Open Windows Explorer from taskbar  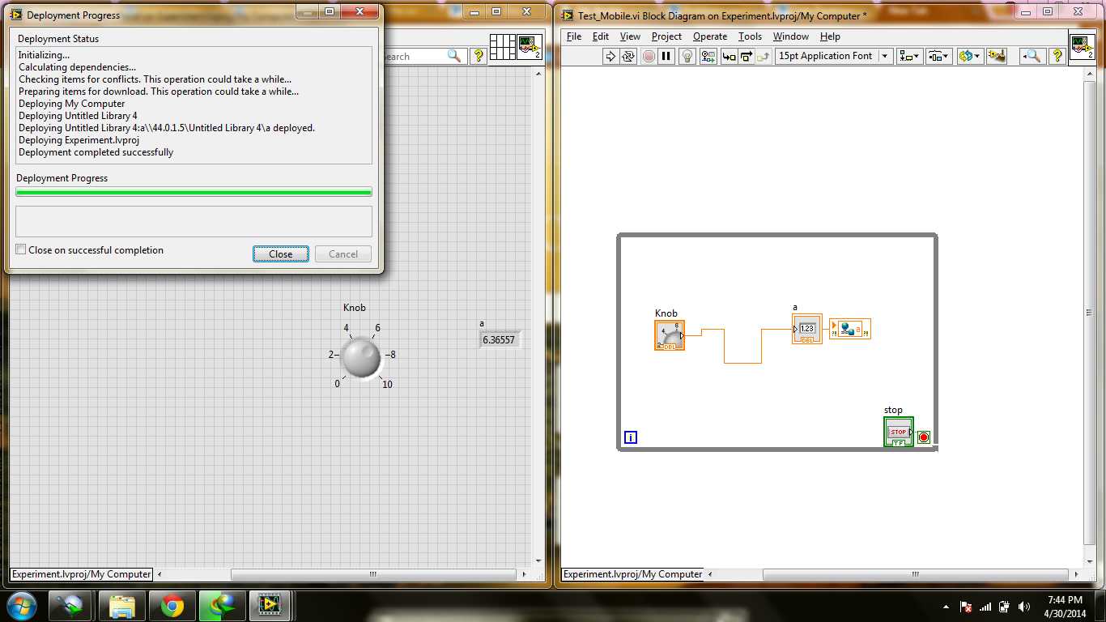coord(121,606)
